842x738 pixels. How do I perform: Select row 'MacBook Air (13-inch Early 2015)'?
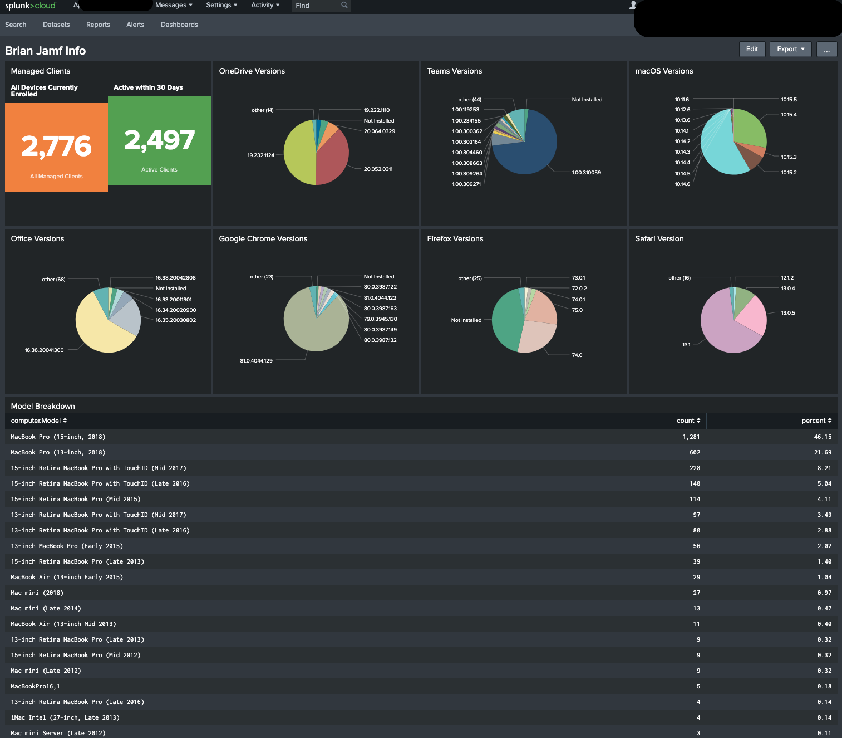tap(421, 577)
